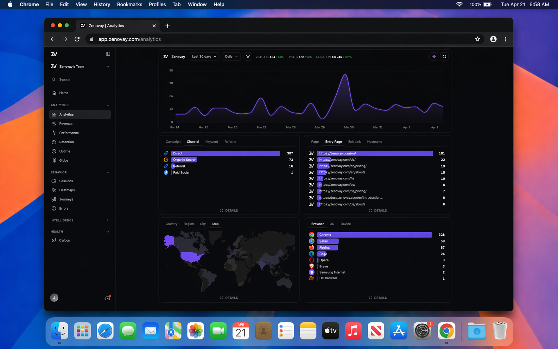Switch to the Country tab
This screenshot has width=558, height=349.
(x=172, y=224)
